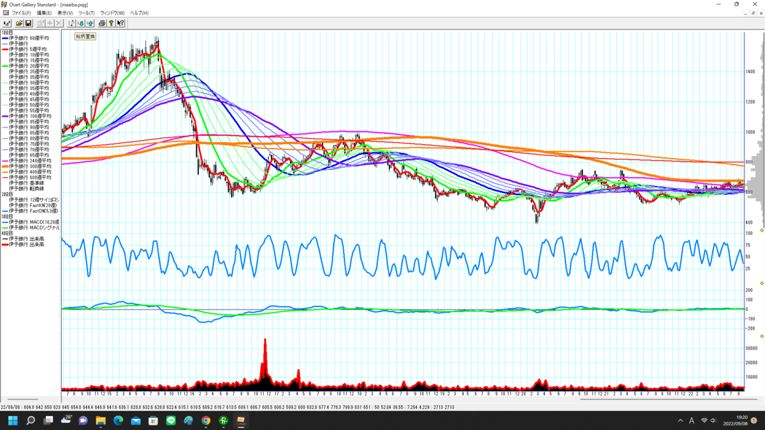
Task: Click the legend panel horizontal scrollbar
Action: coord(22,399)
